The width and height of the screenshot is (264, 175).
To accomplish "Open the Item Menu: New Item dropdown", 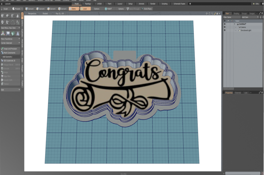I will pyautogui.click(x=10, y=28).
